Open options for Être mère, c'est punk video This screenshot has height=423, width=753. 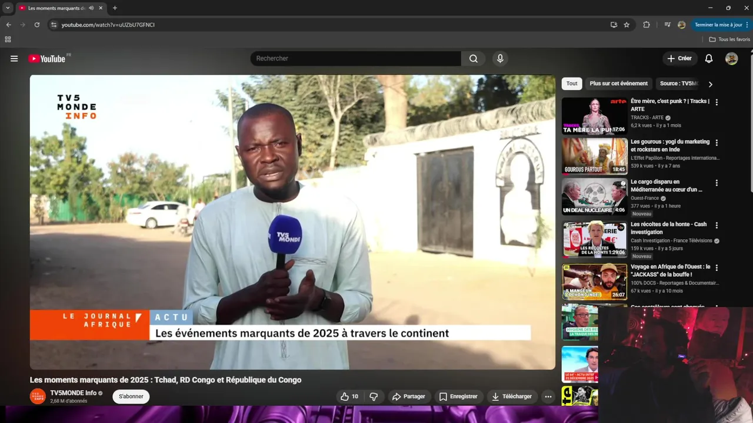coord(717,102)
